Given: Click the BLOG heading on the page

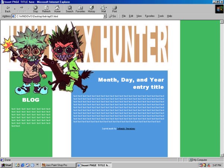Looking at the screenshot, I should pos(31,100).
